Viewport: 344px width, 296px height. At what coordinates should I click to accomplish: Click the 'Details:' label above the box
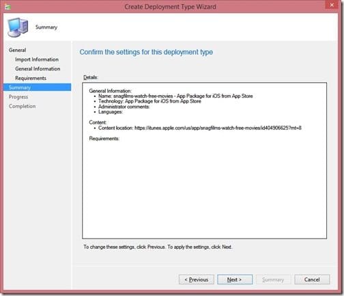click(x=91, y=77)
